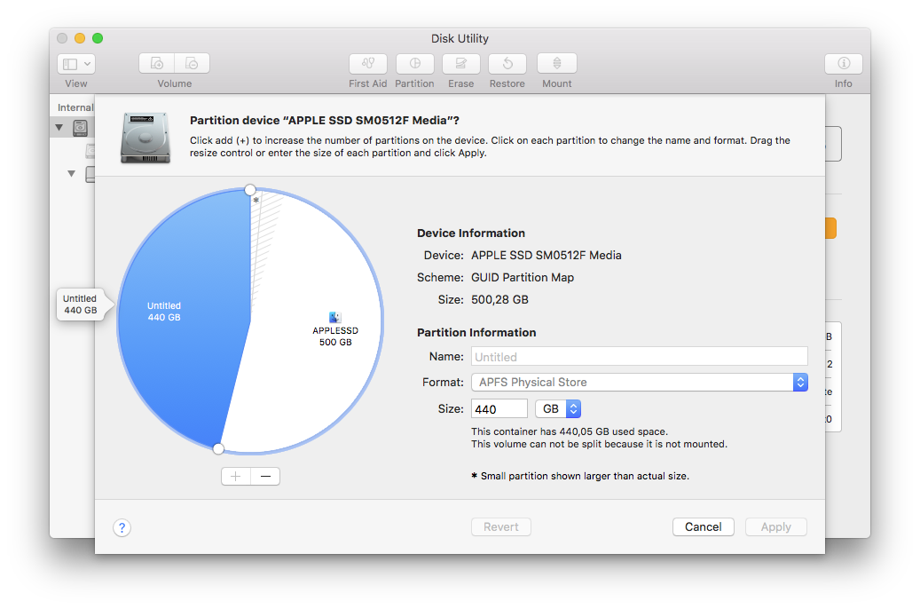Image resolution: width=920 pixels, height=609 pixels.
Task: Click the hard drive icon in dialog header
Action: coord(145,138)
